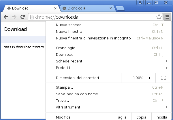Minimize the browser window
Screen dimensions: 173x120
[x=149, y=3]
